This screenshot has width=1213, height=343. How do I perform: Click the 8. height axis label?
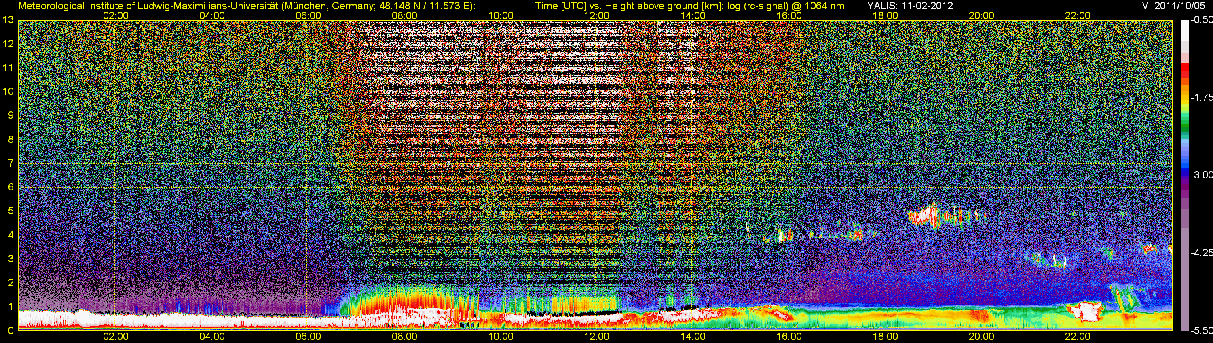pyautogui.click(x=12, y=140)
